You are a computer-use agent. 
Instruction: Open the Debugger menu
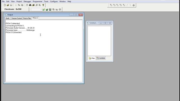click(x=27, y=1)
